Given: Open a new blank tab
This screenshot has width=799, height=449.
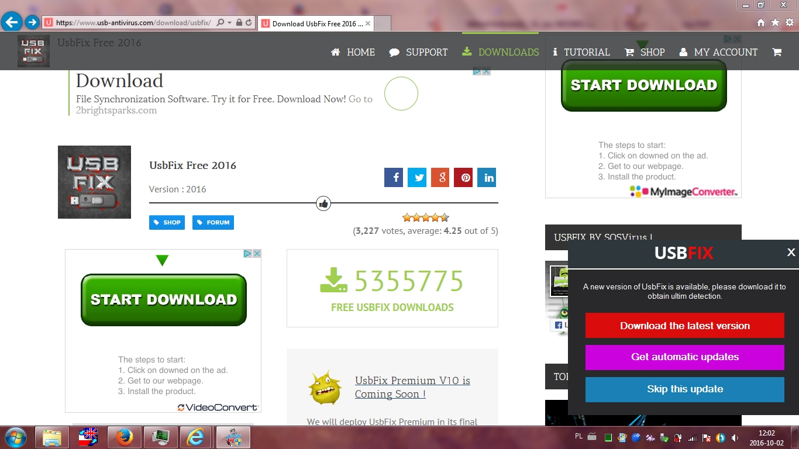Looking at the screenshot, I should (383, 24).
